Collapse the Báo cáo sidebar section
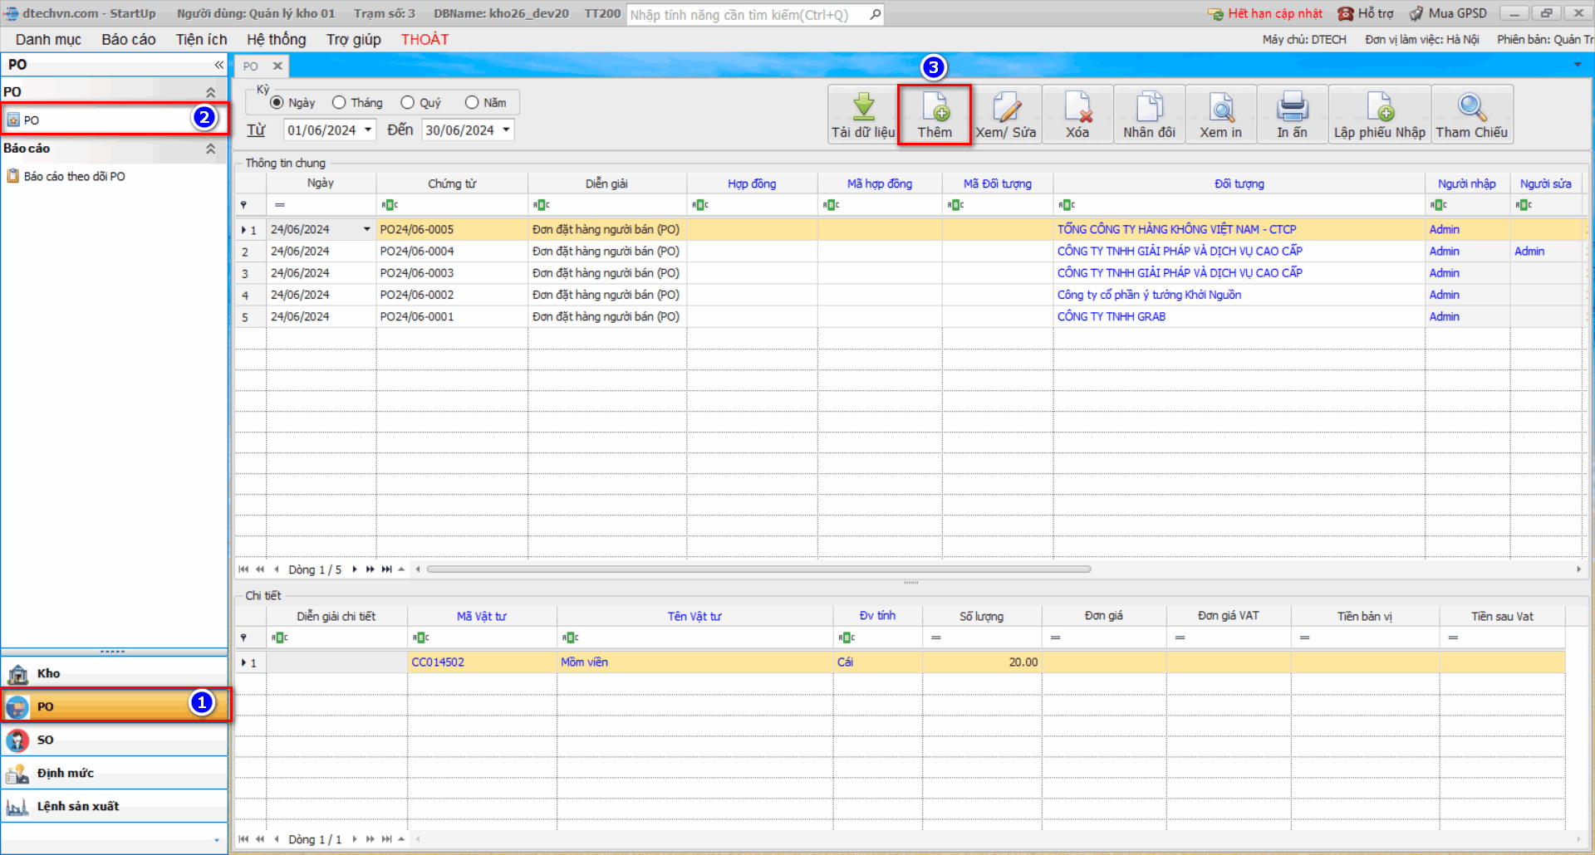This screenshot has width=1595, height=855. pyautogui.click(x=210, y=149)
